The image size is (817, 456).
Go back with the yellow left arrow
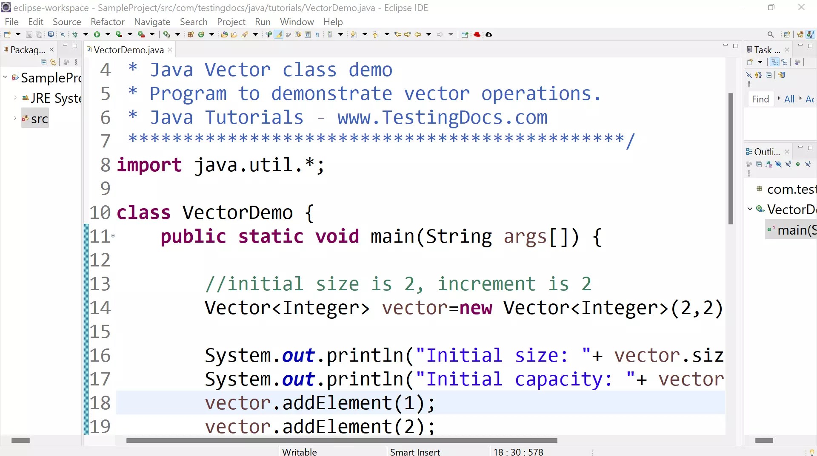[418, 34]
